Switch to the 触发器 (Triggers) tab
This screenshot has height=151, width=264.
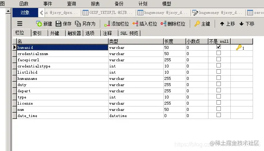pyautogui.click(x=74, y=33)
